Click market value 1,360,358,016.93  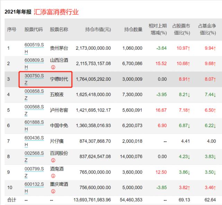coord(93,126)
